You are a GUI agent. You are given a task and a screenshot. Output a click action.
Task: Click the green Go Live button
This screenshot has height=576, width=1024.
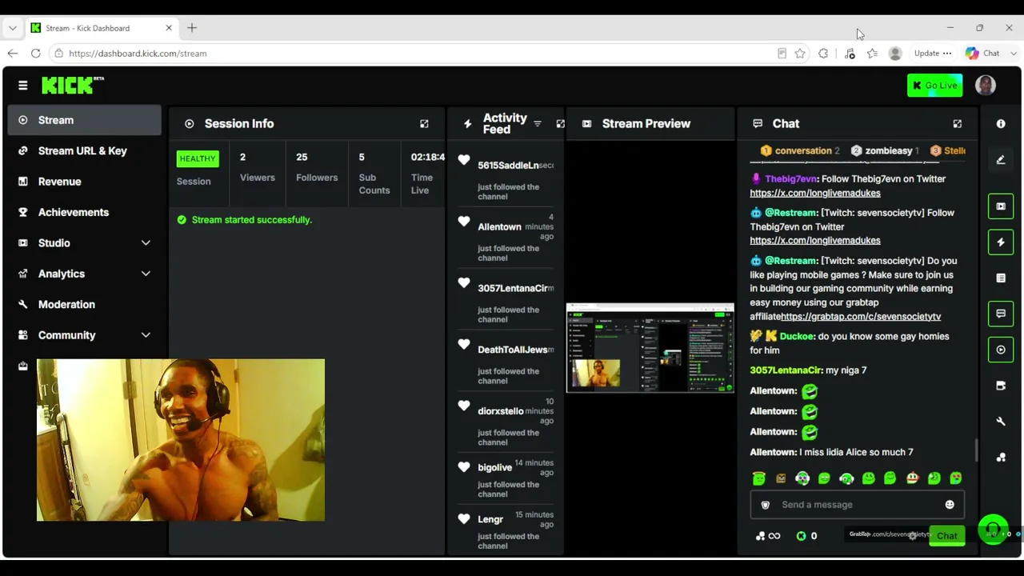click(935, 86)
